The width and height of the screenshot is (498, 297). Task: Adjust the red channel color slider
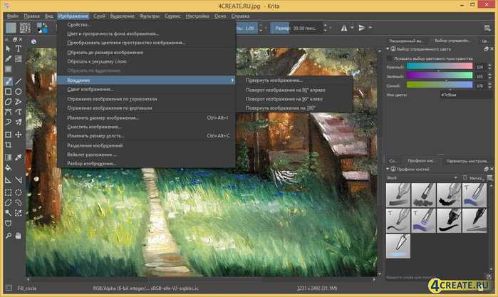(440, 67)
